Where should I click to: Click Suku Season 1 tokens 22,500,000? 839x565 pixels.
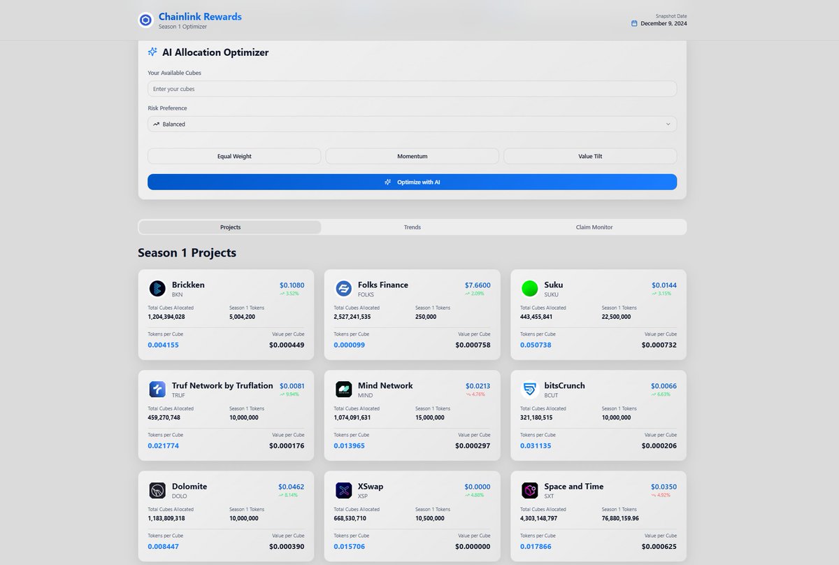click(x=616, y=317)
